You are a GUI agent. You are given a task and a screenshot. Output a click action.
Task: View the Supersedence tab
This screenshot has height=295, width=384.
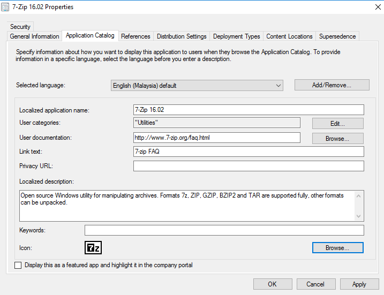337,36
